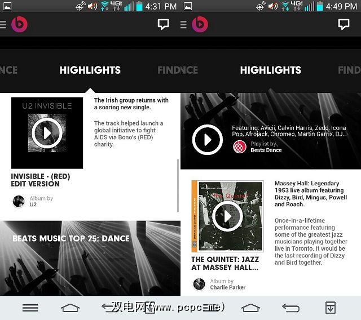The image size is (361, 320).
Task: Open the Beats Dance curator name
Action: click(266, 150)
